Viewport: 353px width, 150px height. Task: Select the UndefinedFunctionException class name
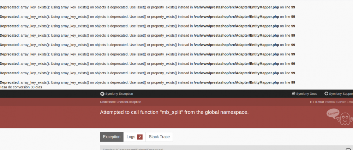click(x=121, y=102)
